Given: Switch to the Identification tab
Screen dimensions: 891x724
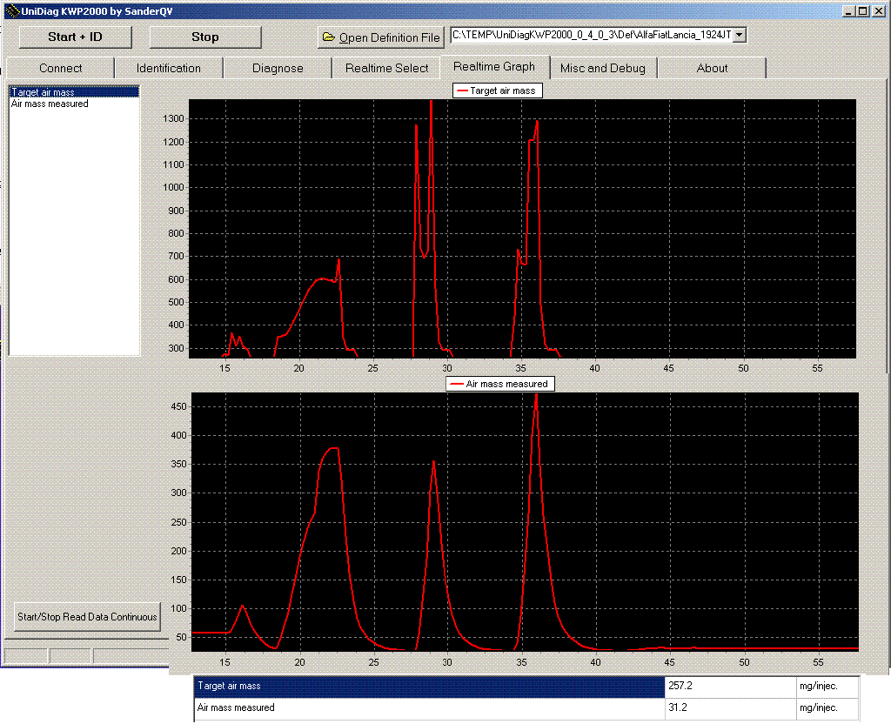Looking at the screenshot, I should coord(168,68).
